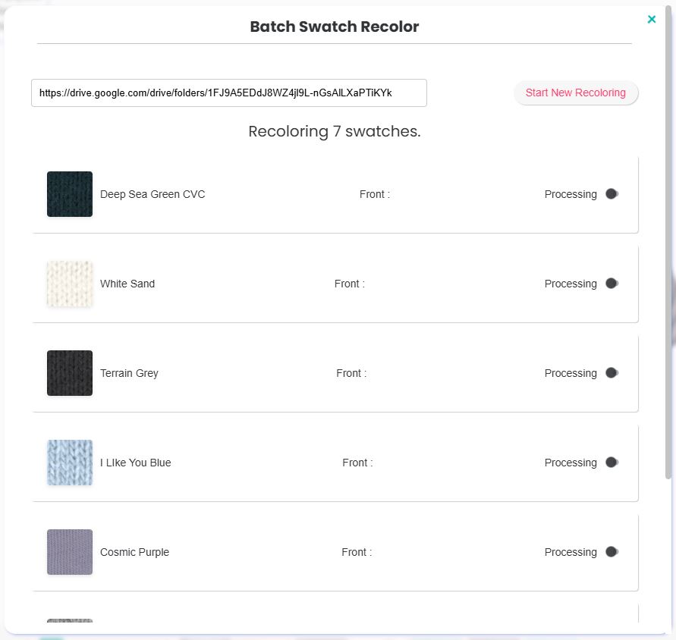Click the processing indicator for Terrain Grey
This screenshot has width=676, height=640.
point(612,373)
